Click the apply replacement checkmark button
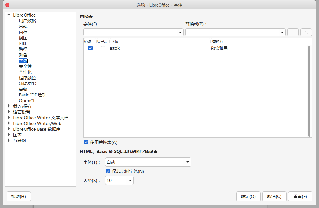319x208 pixels. coord(293,32)
